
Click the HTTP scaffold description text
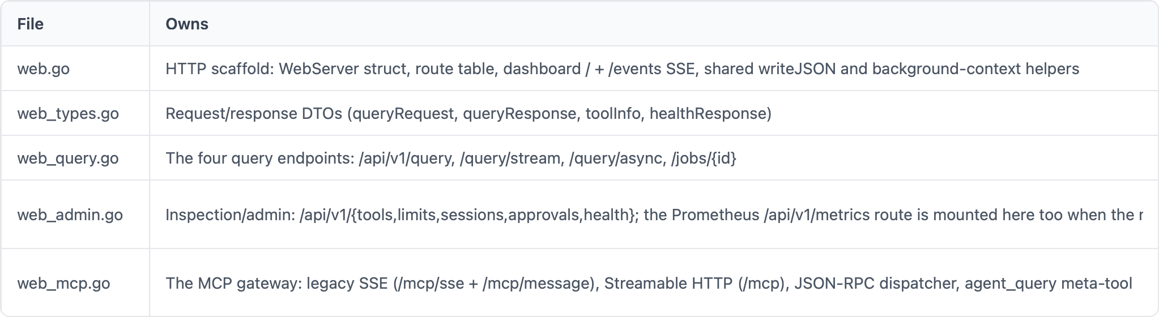point(623,68)
